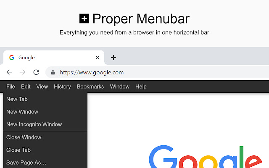Click the browser forward arrow
This screenshot has width=269, height=168.
tap(23, 72)
